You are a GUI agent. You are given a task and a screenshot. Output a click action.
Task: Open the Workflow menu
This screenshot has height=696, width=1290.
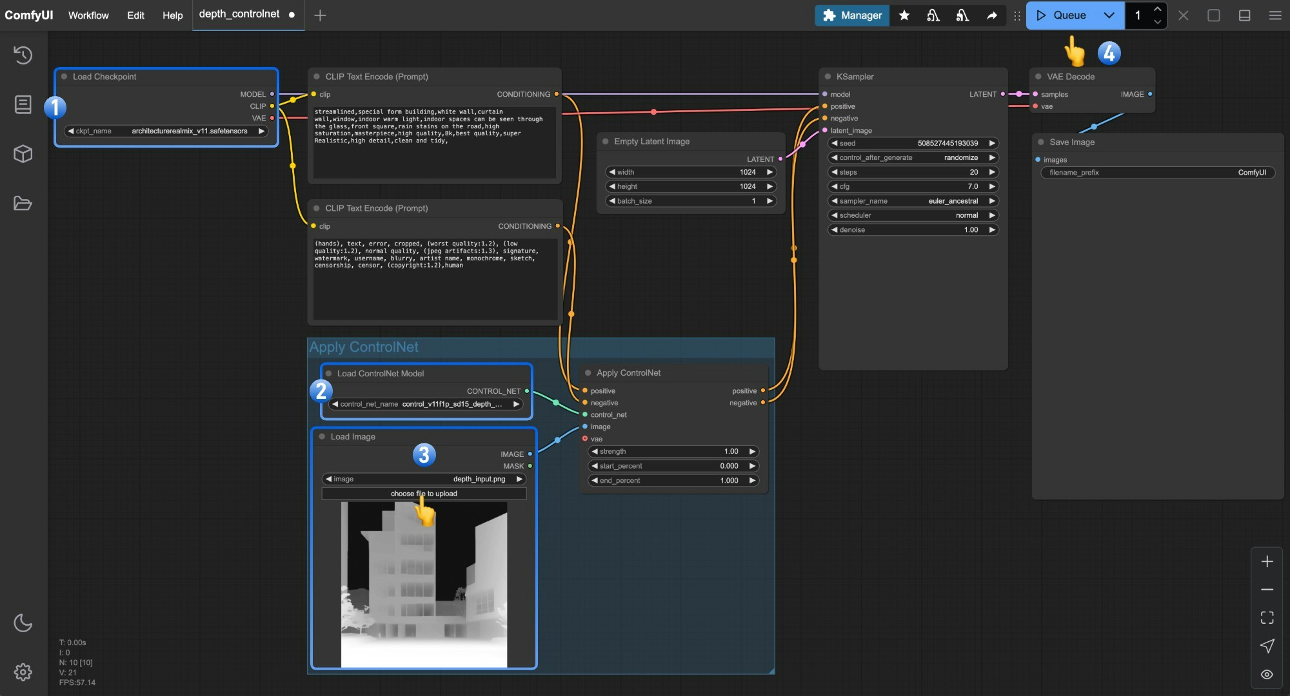click(x=88, y=15)
